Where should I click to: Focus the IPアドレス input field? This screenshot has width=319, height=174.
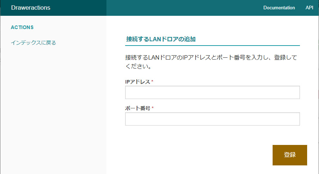pos(213,92)
